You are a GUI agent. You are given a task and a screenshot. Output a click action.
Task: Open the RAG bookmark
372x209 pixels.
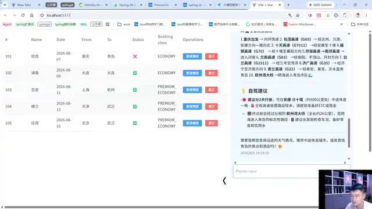84,24
